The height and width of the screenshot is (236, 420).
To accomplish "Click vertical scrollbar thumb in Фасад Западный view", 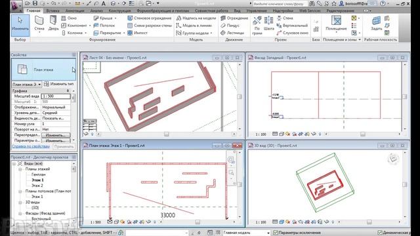I will [404, 96].
